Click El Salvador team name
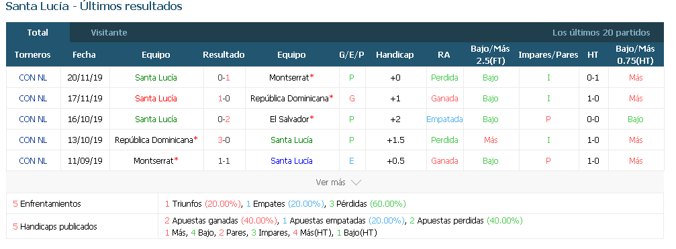The width and height of the screenshot is (676, 249). click(x=290, y=119)
